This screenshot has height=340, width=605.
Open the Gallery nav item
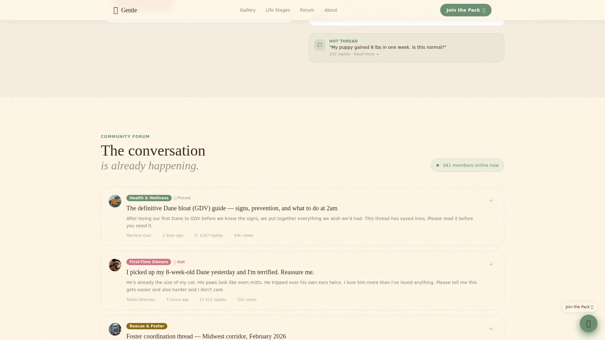click(x=248, y=10)
